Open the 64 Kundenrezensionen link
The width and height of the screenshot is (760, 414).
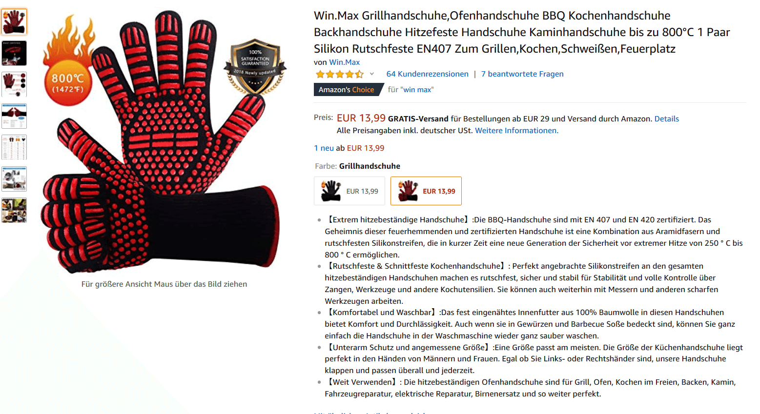(427, 74)
